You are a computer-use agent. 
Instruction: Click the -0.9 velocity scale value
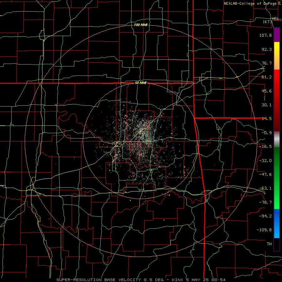(x=267, y=133)
